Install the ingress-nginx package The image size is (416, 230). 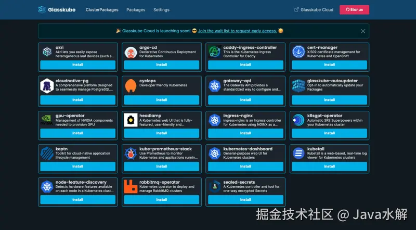click(x=245, y=133)
